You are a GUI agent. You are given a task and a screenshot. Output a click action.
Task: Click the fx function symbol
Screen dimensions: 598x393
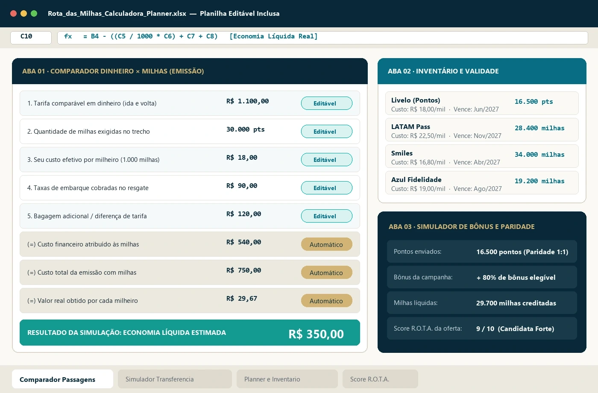point(68,36)
